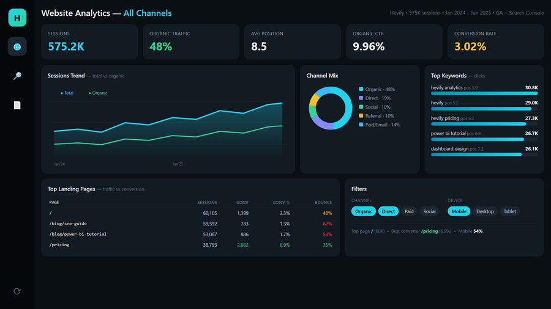Image resolution: width=551 pixels, height=309 pixels.
Task: Click the Conversion Rate 3.02% card
Action: [496, 42]
